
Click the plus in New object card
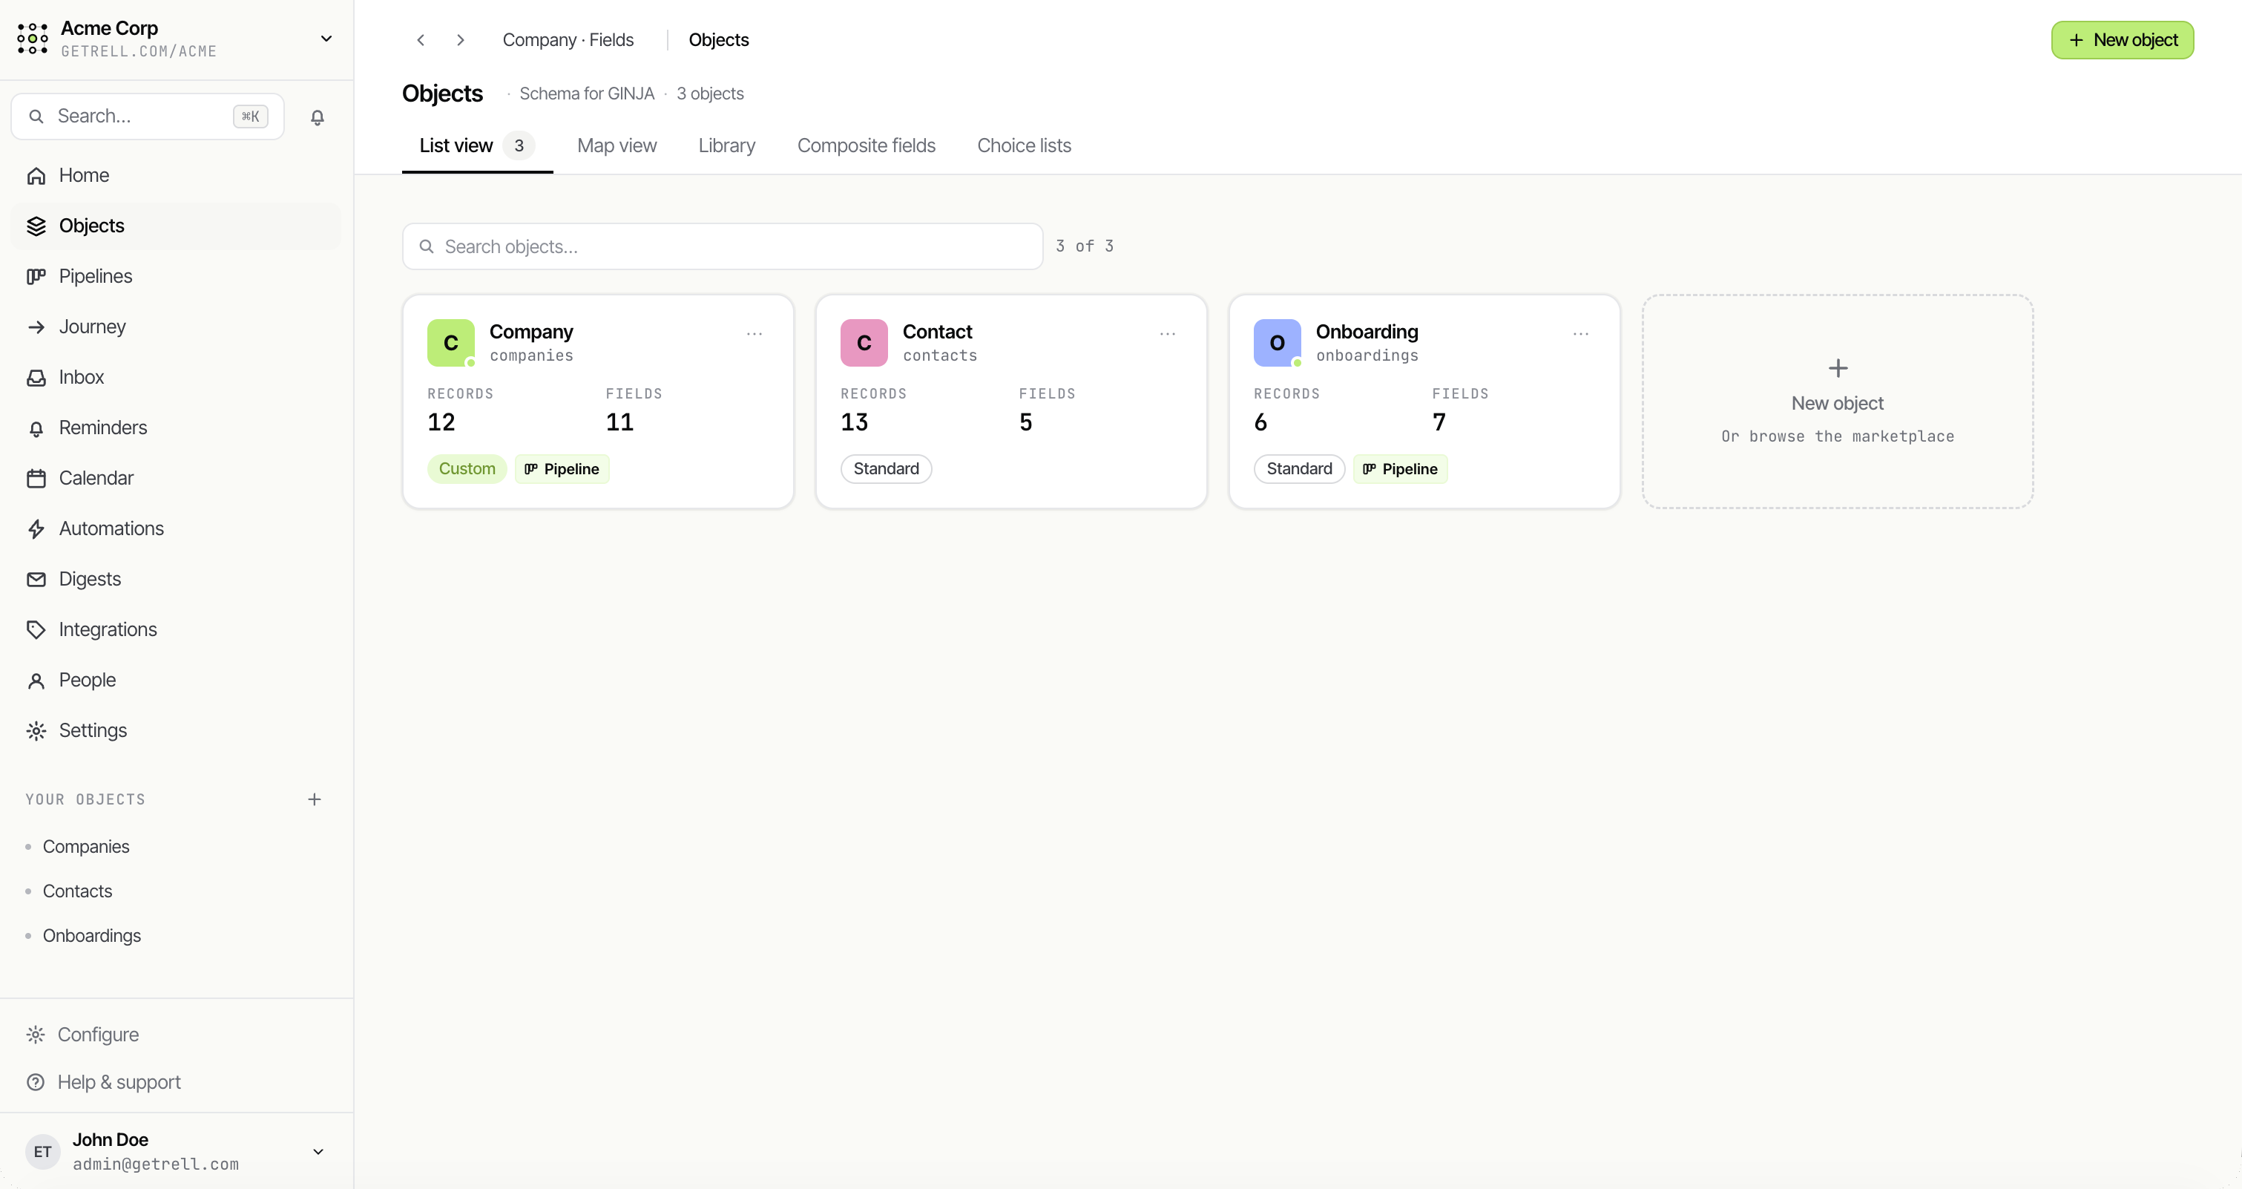point(1837,368)
